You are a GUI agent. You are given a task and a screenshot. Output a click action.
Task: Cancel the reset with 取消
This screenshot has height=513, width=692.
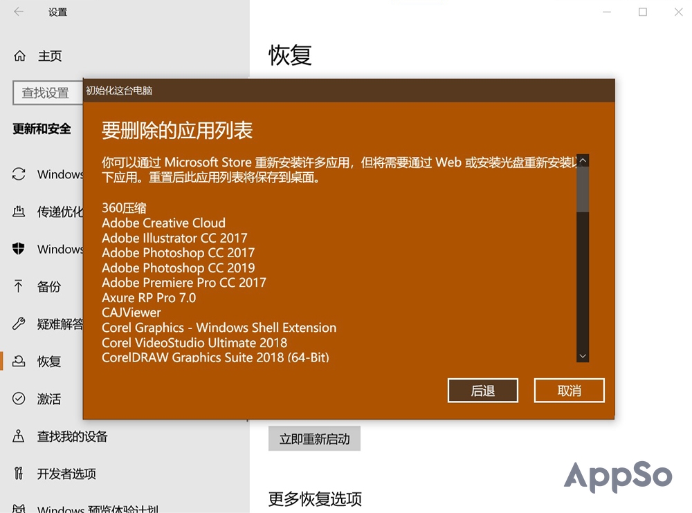coord(569,390)
